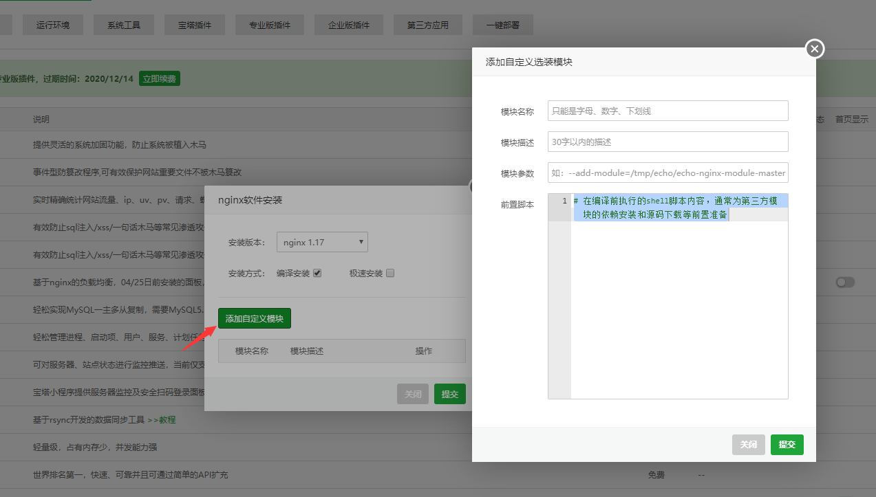This screenshot has width=876, height=497.
Task: Focus the 模块名称 input field
Action: [668, 111]
